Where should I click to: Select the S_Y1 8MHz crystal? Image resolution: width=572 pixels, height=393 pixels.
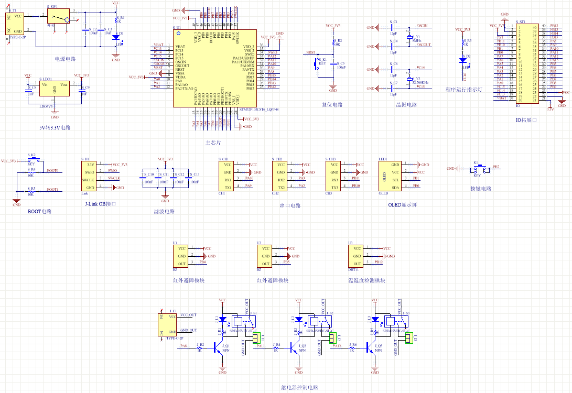tap(409, 37)
